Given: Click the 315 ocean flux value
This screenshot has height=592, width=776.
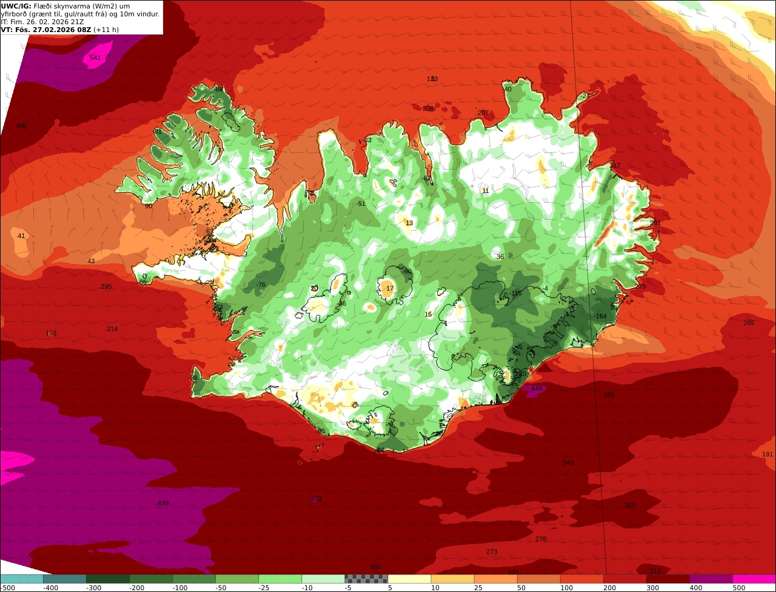Looking at the screenshot, I should click(x=630, y=505).
